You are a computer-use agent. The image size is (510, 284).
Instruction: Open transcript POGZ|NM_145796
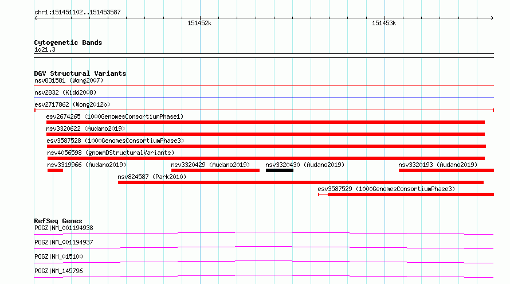coord(58,271)
